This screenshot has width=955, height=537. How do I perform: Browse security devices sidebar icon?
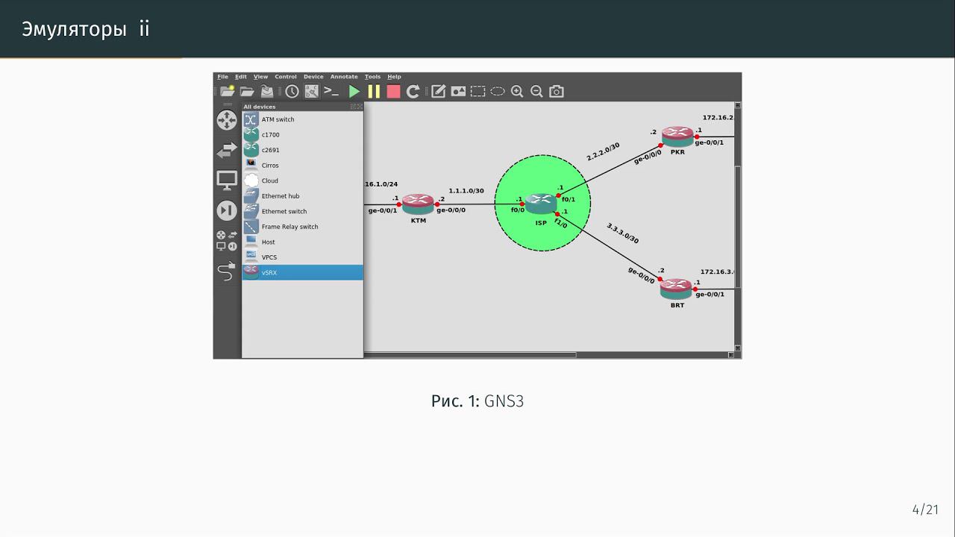tap(227, 211)
